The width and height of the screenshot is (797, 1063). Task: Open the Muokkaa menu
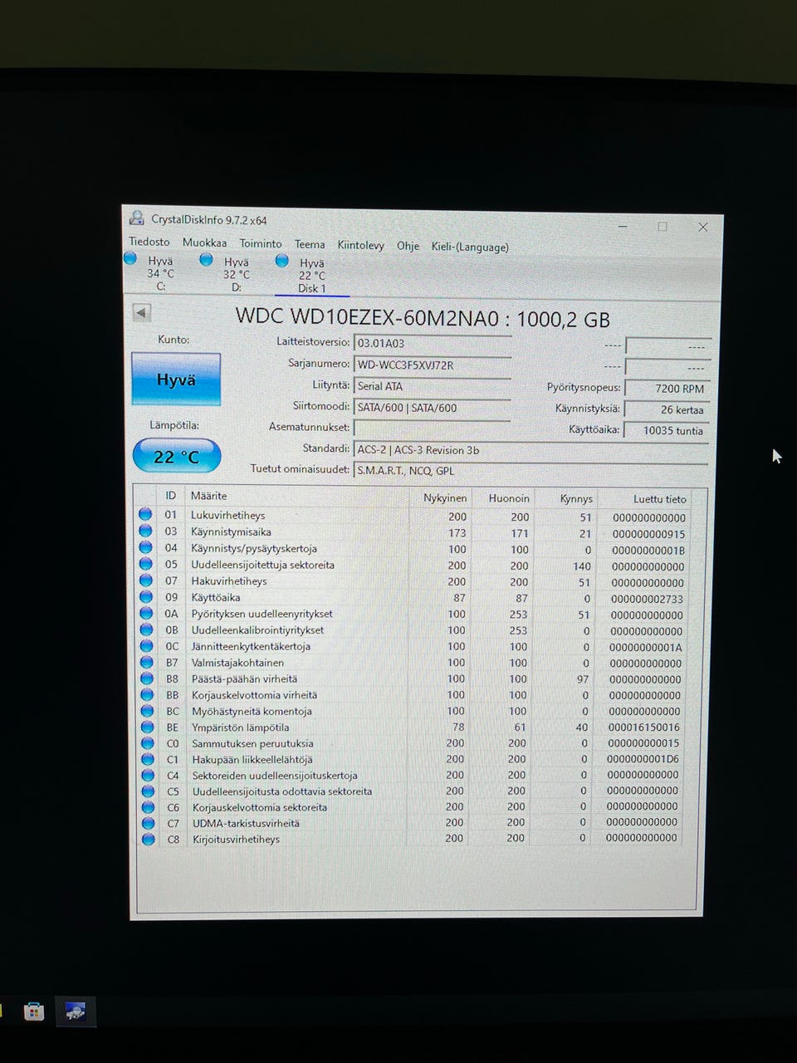[x=204, y=242]
